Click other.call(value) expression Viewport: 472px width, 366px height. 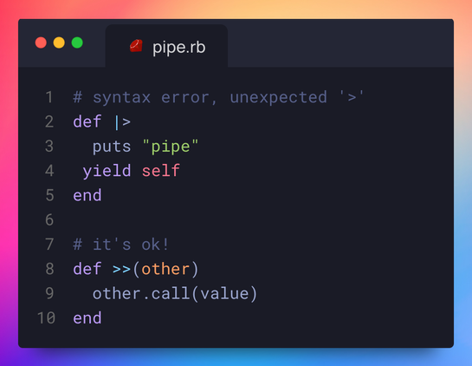tap(175, 293)
